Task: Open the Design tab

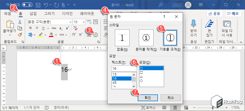Action: pos(67,14)
